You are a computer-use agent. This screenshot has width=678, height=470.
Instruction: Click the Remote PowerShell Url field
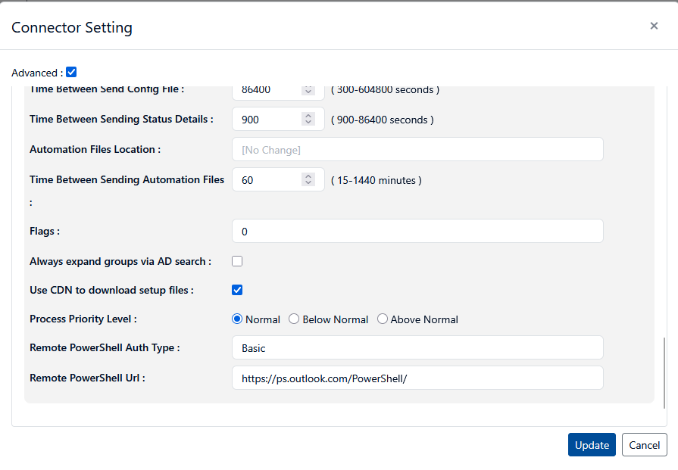[417, 378]
